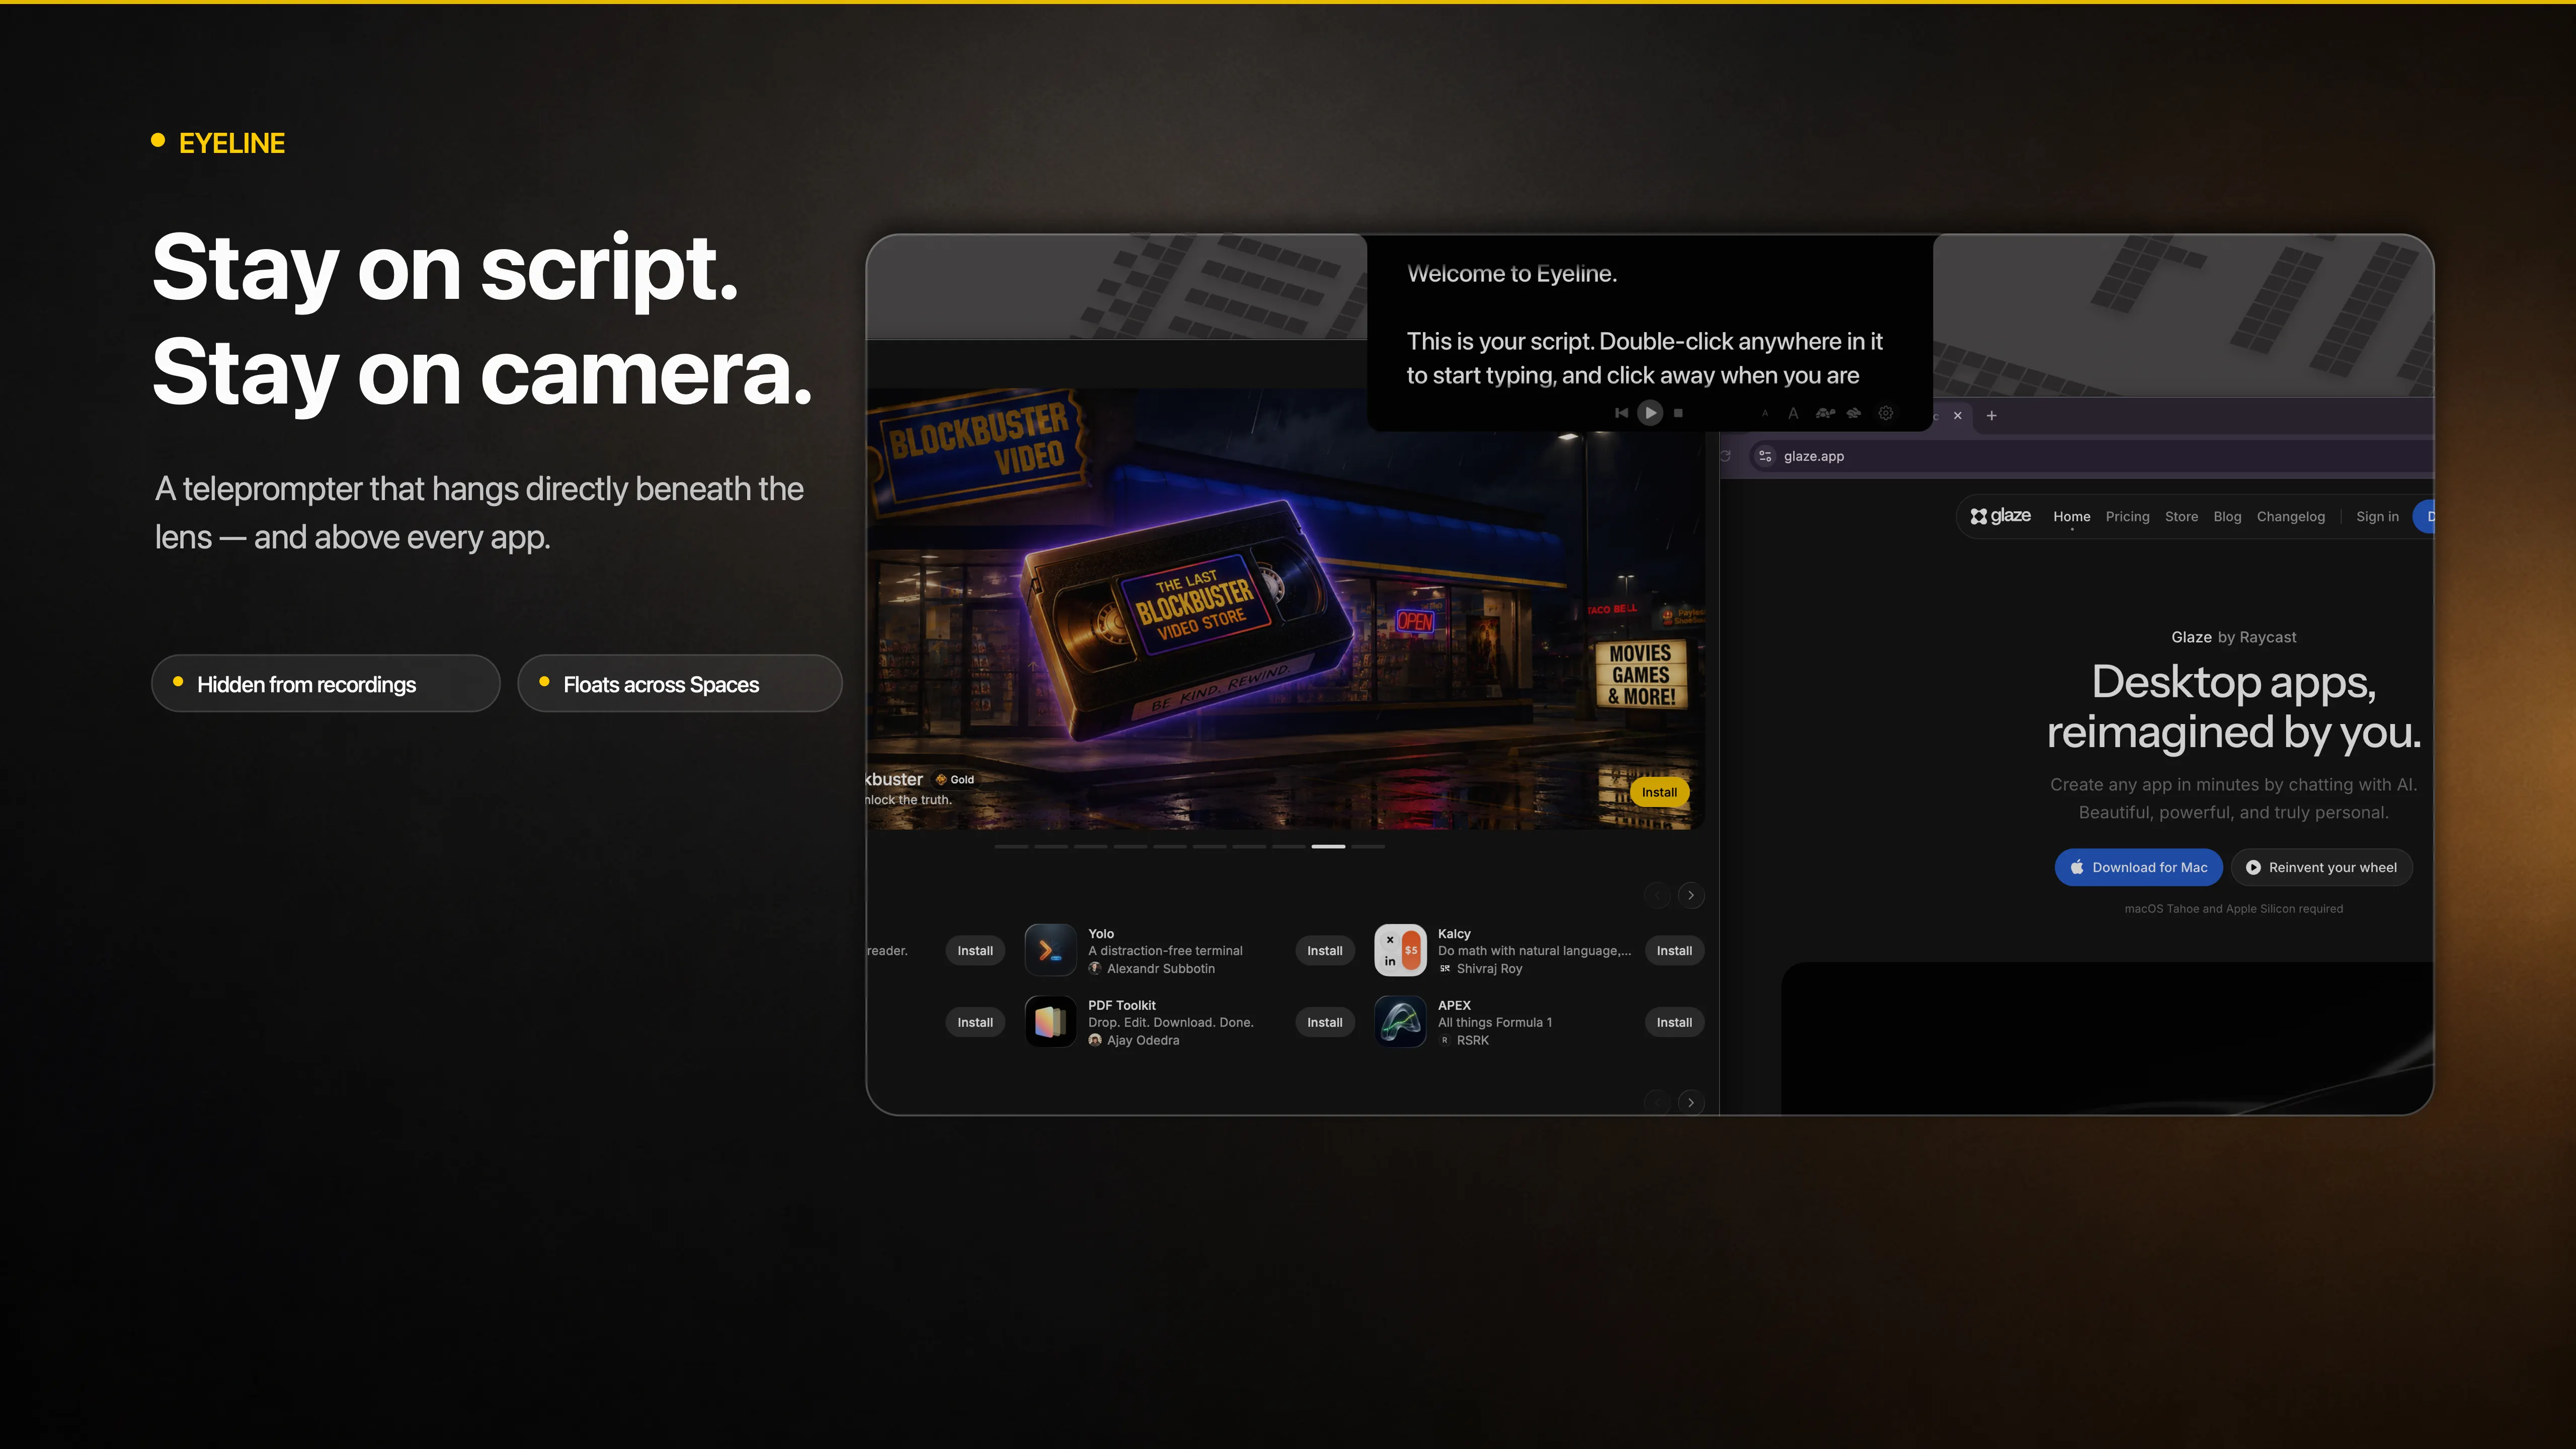
Task: Install the PDF Toolkit app
Action: click(x=1325, y=1022)
